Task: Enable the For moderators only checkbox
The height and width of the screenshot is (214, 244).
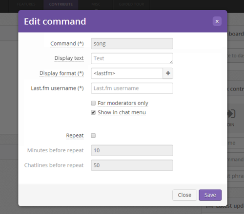Action: point(93,103)
